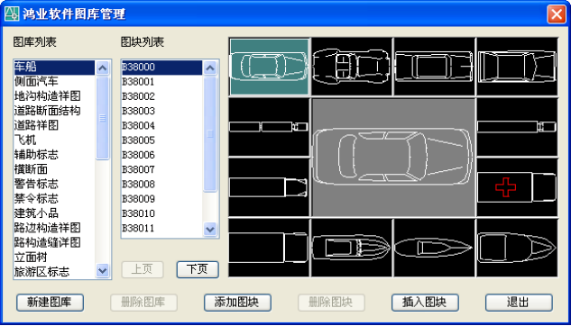This screenshot has height=326, width=571.
Task: Select block B38011
Action: point(161,228)
